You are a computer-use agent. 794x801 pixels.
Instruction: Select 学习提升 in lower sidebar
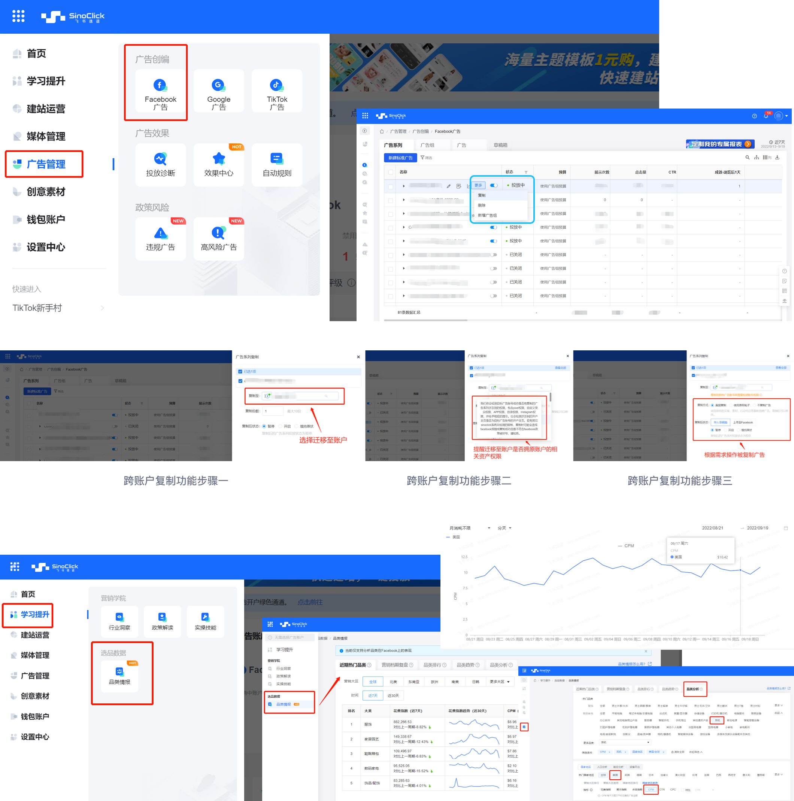(x=28, y=615)
